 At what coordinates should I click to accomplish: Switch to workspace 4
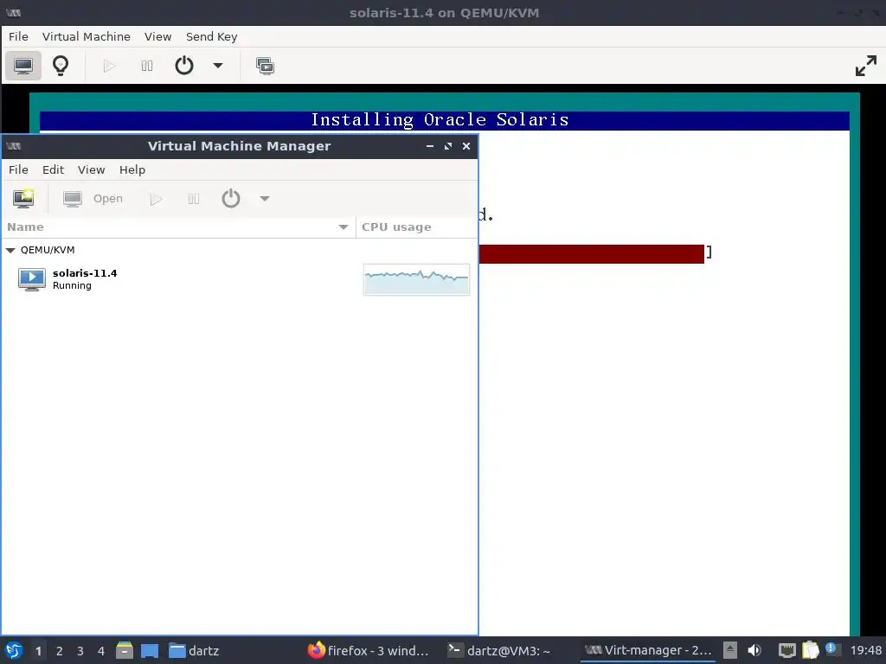pos(101,651)
